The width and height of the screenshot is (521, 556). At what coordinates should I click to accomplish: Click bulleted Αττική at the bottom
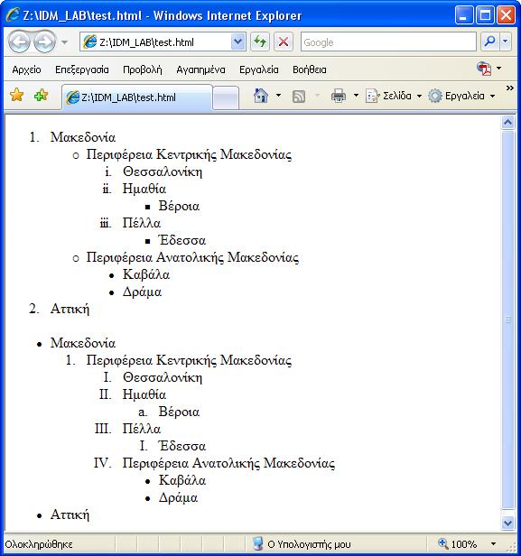point(70,514)
